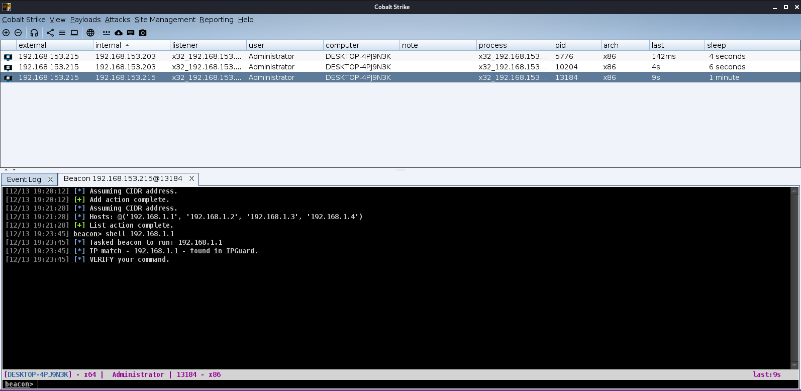Switch to target table laptop icon
This screenshot has height=391, width=801.
tap(74, 33)
